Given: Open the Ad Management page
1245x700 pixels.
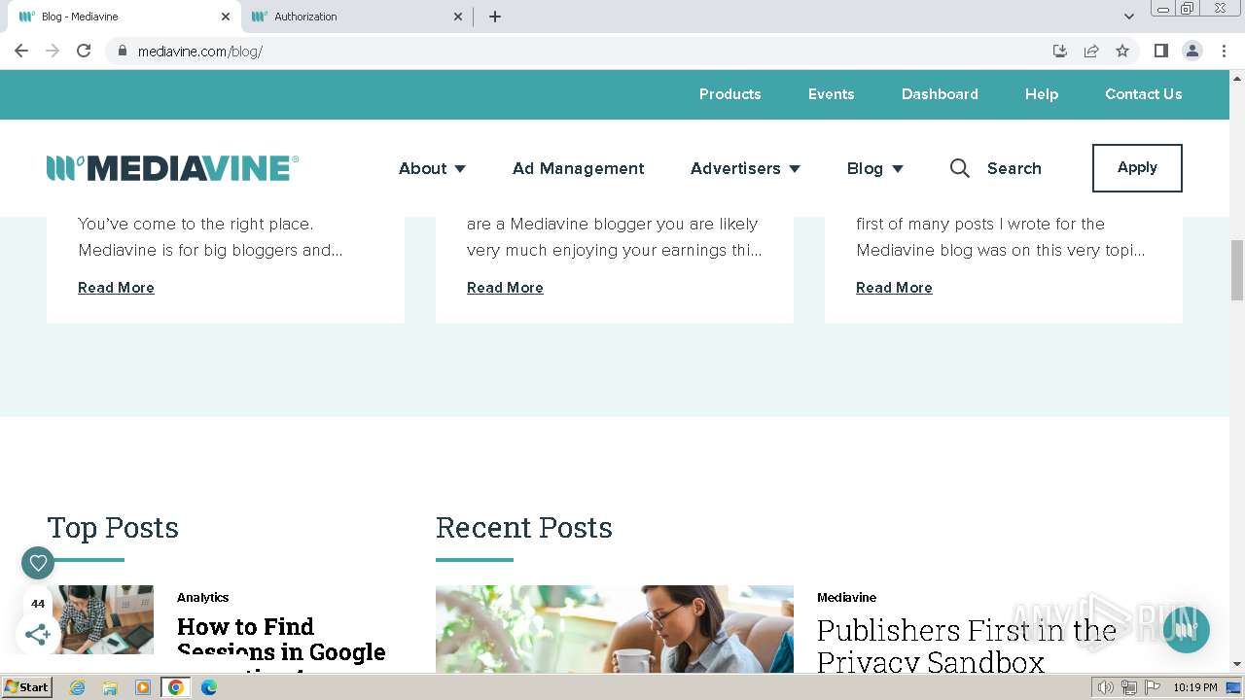Looking at the screenshot, I should tap(578, 168).
